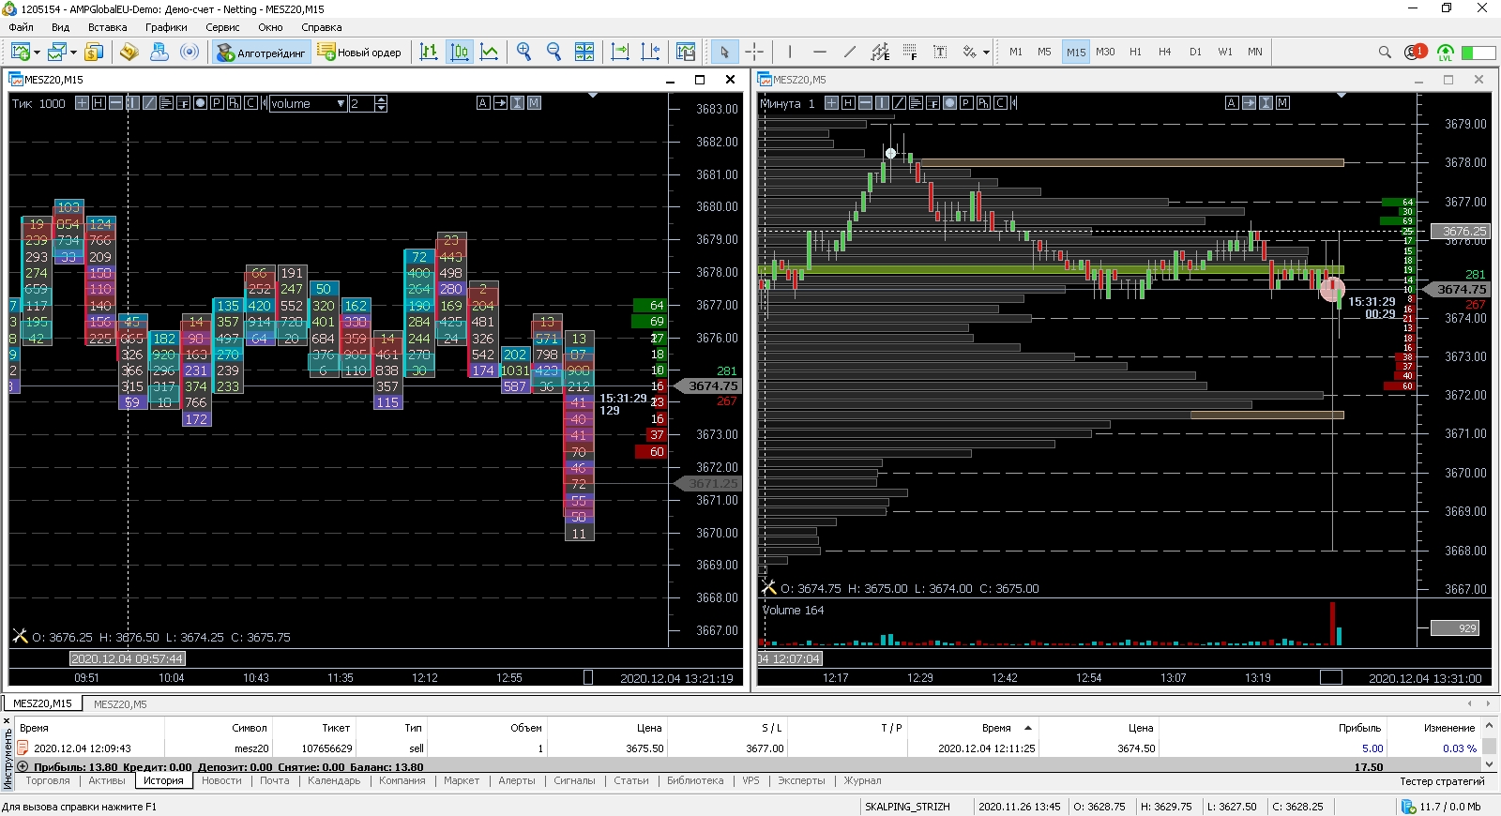Switch chart to bar chart display
Viewport: 1501px width, 816px height.
tap(429, 52)
